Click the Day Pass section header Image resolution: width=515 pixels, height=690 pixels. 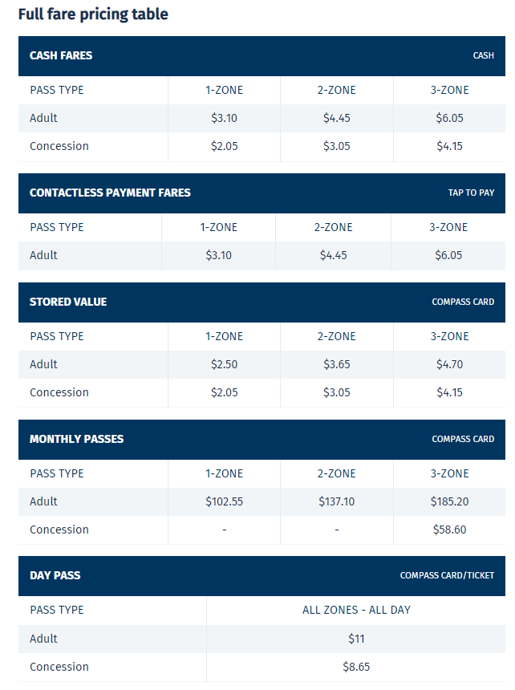tap(55, 575)
